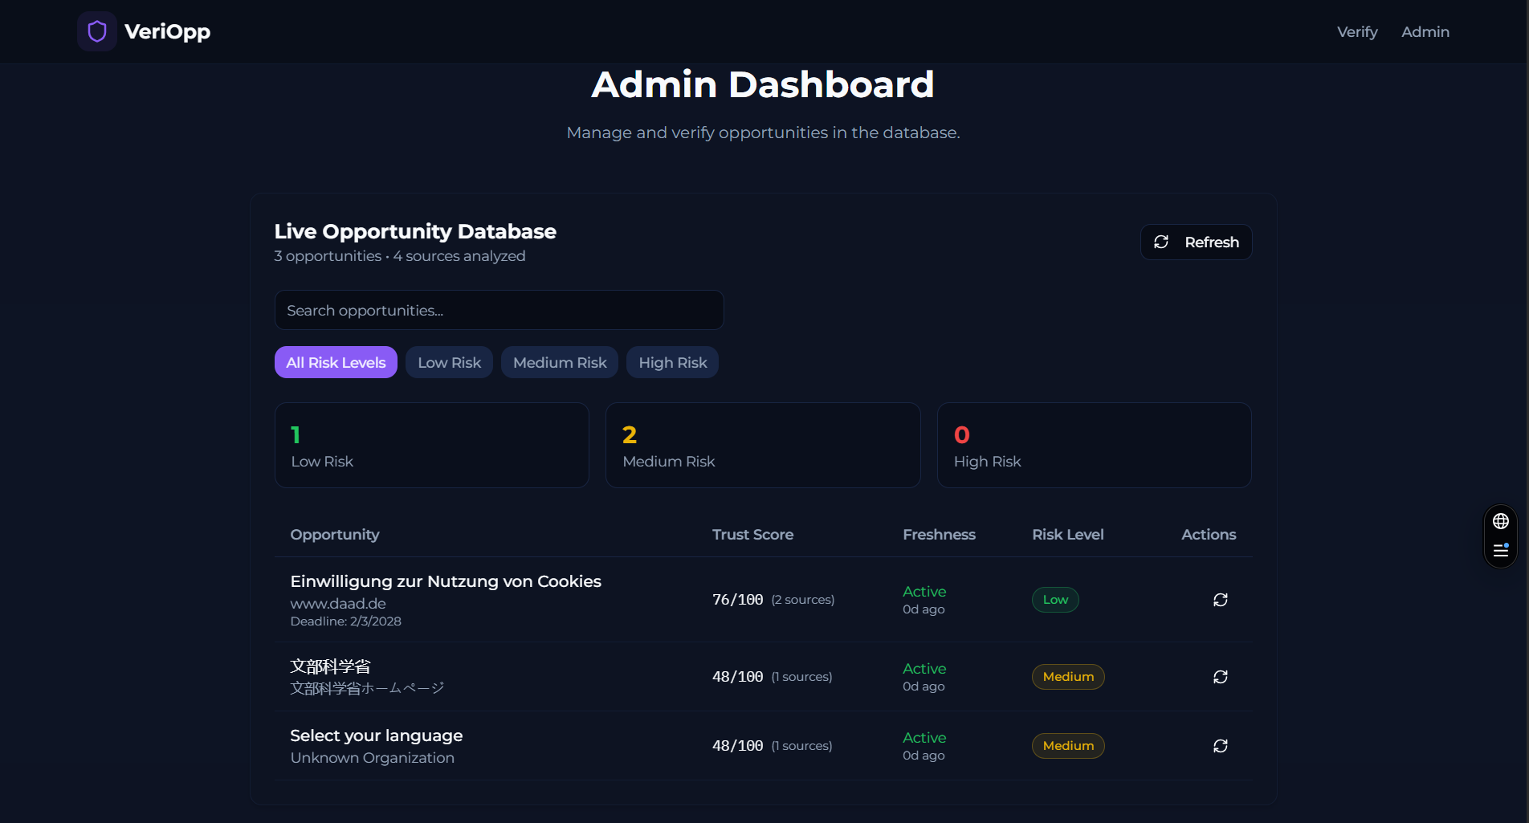Image resolution: width=1529 pixels, height=823 pixels.
Task: Re-verify the Select your language row
Action: click(1221, 746)
